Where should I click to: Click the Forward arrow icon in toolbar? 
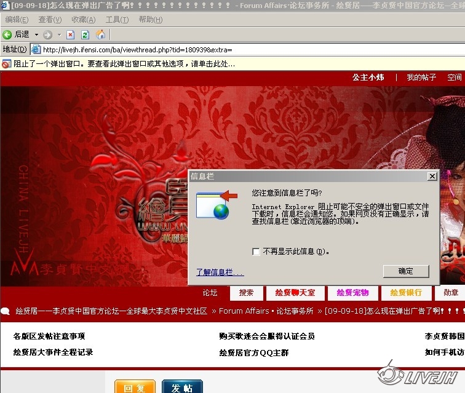(x=48, y=34)
